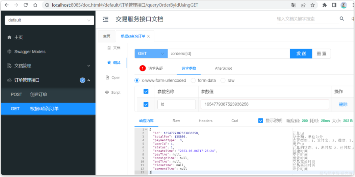Reload the page with the browser refresh icon
Image resolution: width=355 pixels, height=177 pixels.
pyautogui.click(x=26, y=5)
